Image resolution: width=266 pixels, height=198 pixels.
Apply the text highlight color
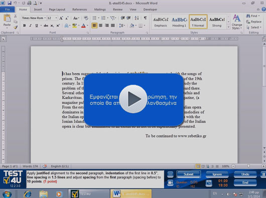(74, 25)
